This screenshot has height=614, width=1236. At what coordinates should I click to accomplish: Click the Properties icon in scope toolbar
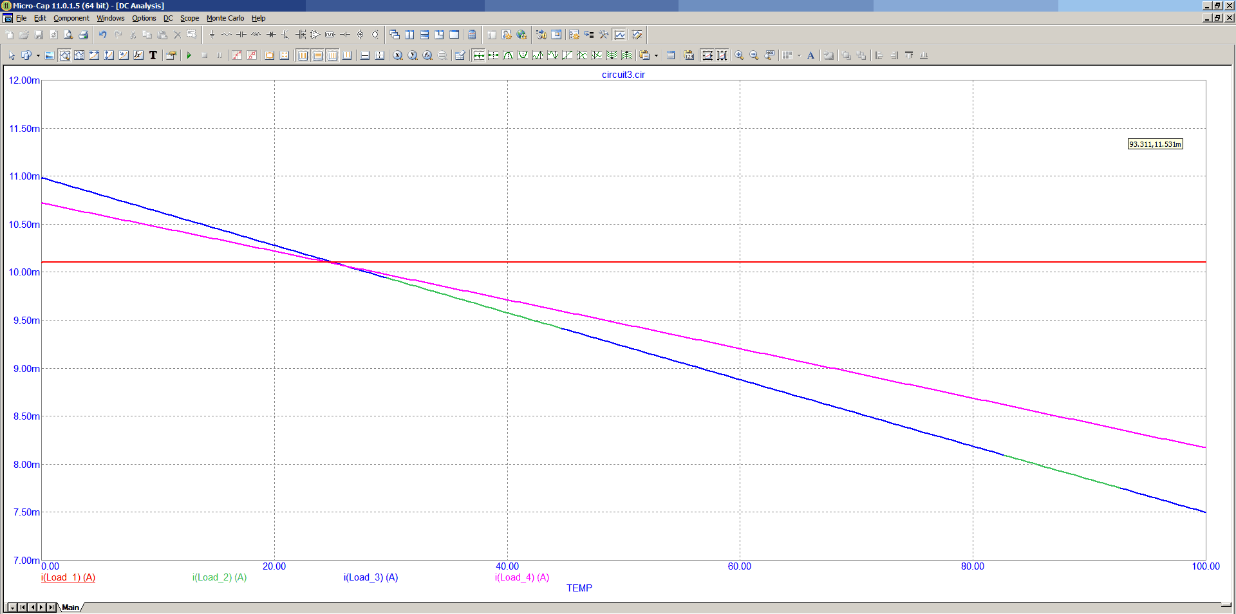click(171, 55)
